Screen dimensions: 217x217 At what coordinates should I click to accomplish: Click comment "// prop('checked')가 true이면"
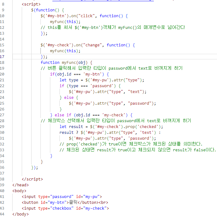131,144
